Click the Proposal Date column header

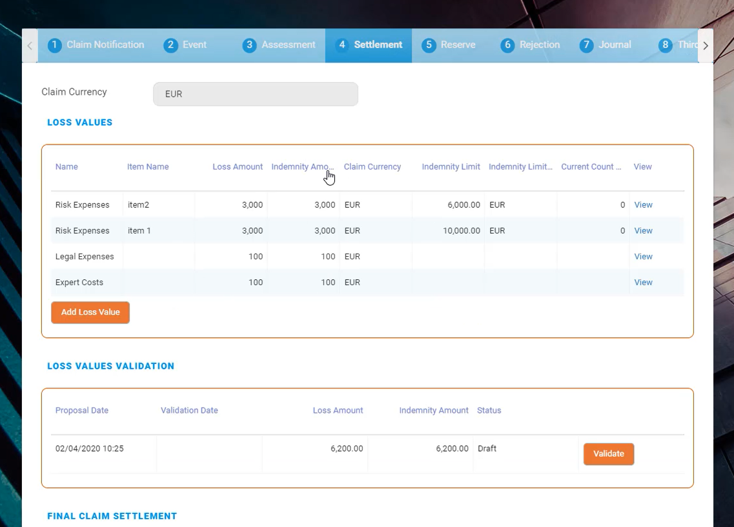click(82, 411)
